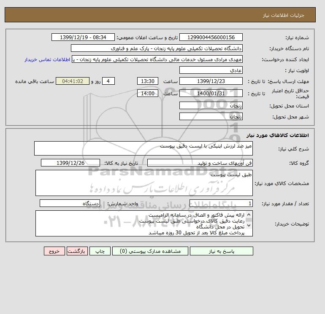The image size is (325, 314).
Task: Click goods group field فن آوریهای ساخت و تولید
Action: click(x=200, y=163)
